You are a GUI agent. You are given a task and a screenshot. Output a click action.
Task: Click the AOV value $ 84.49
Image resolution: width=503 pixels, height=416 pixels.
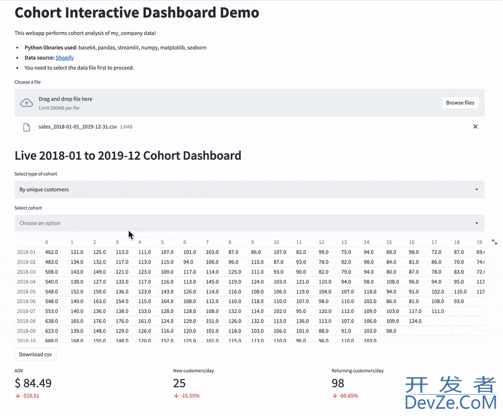(x=33, y=383)
